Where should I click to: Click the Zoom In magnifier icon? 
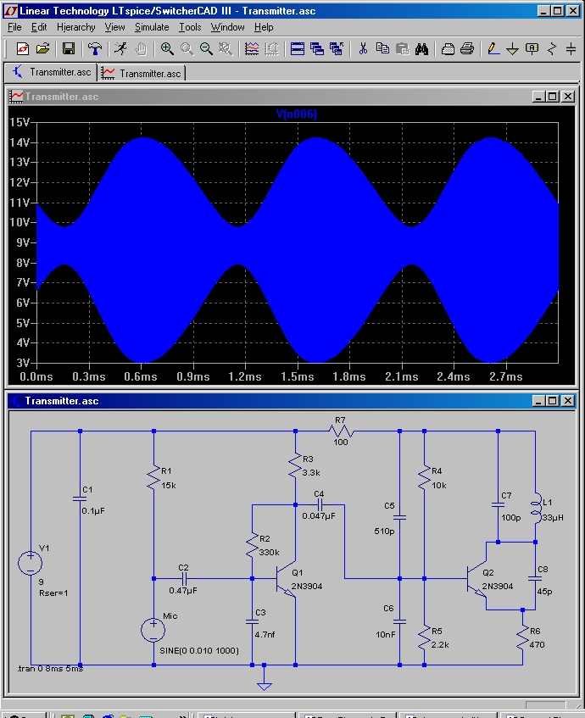point(167,48)
